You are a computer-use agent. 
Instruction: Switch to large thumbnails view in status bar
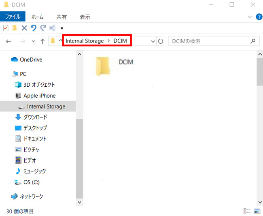pos(257,211)
